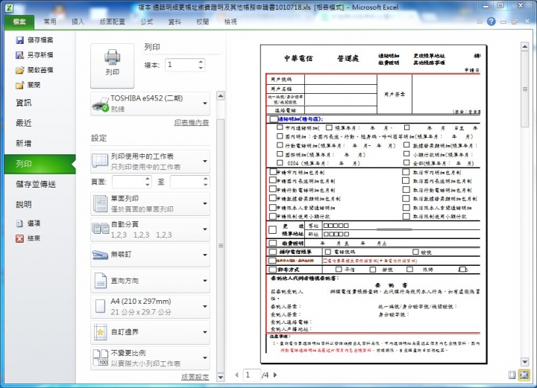Click the printed form page preview
537x388 pixels.
(x=374, y=204)
